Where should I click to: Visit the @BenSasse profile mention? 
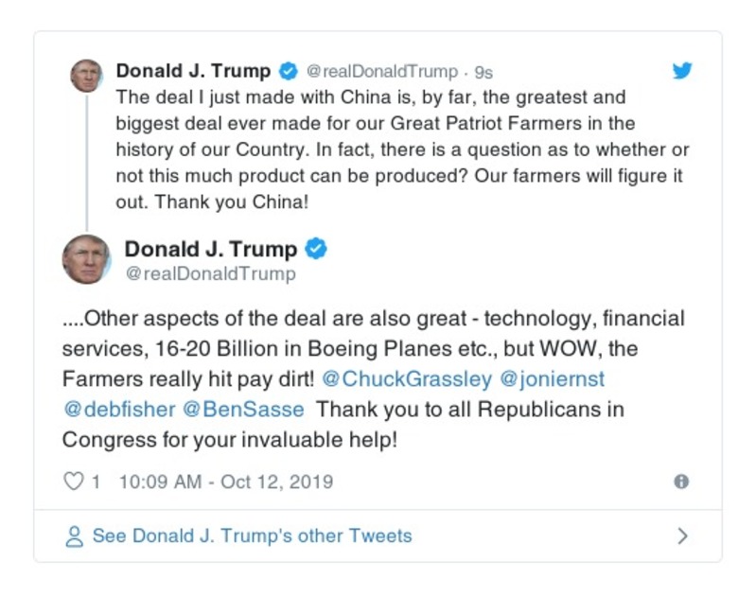tap(243, 411)
